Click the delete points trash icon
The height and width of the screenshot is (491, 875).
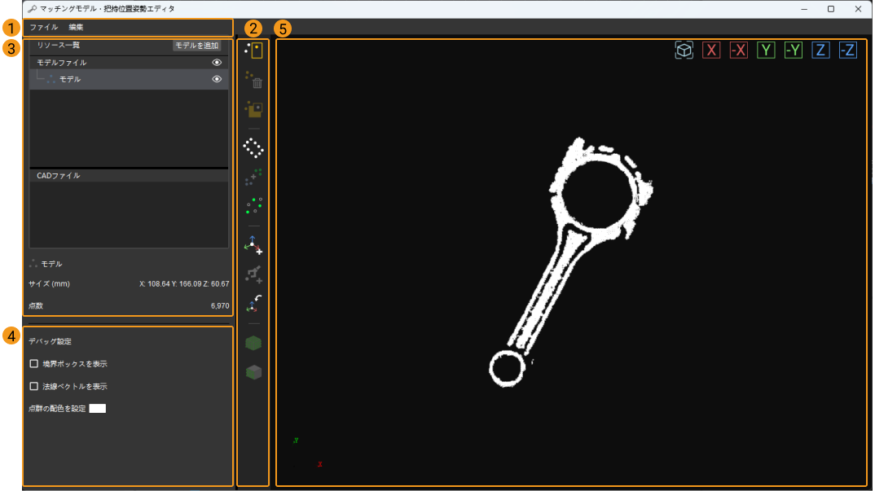(x=254, y=80)
